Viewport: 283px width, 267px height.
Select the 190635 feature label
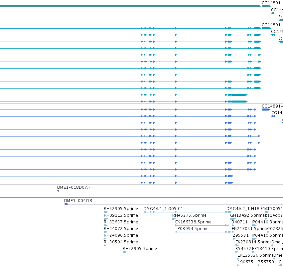[245, 262]
